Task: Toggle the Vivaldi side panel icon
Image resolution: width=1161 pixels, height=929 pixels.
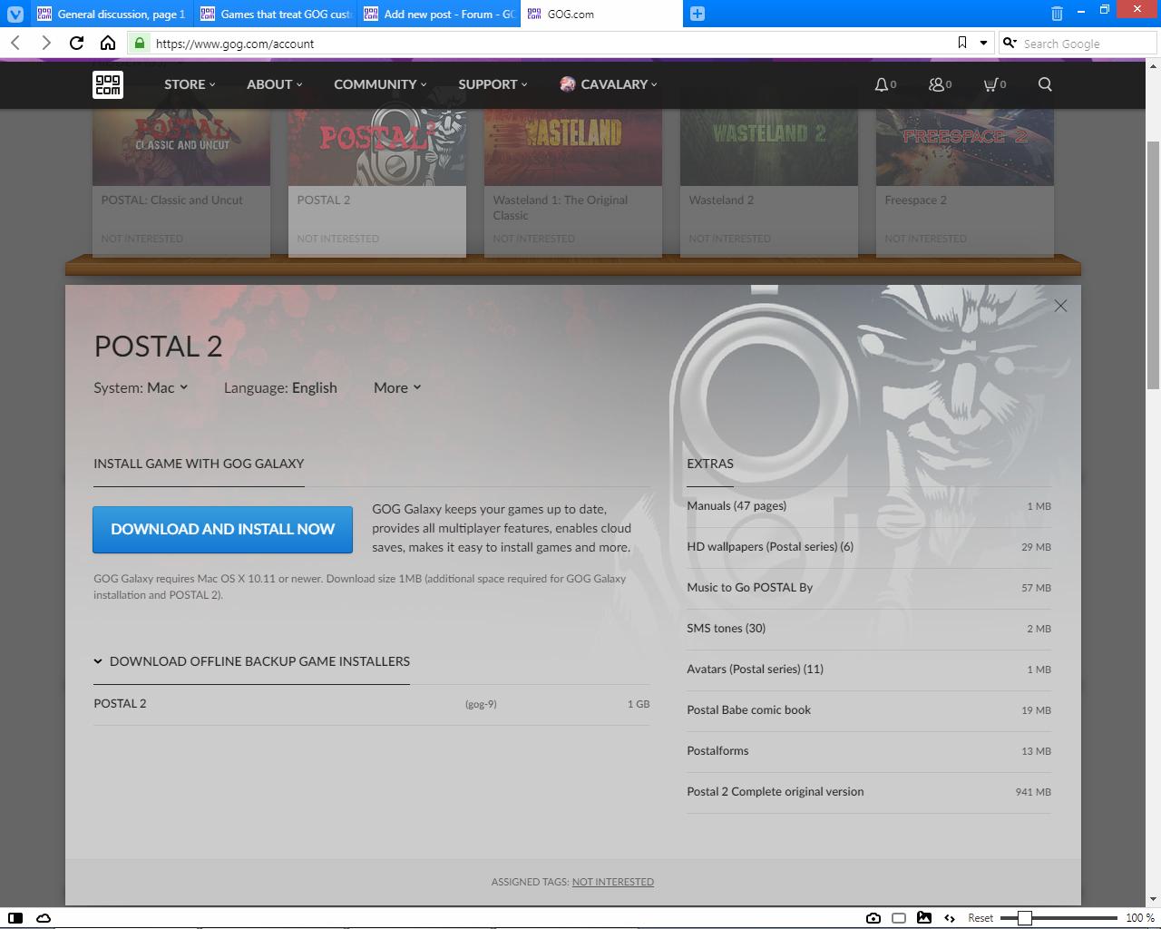Action: click(x=15, y=918)
